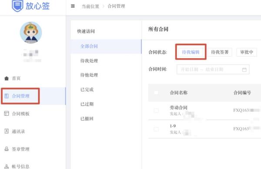Open the 1-9 contract name
Screen dimensions: 261x169
(x=173, y=126)
